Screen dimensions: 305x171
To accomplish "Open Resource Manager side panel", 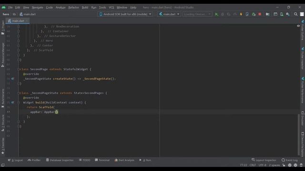I will pos(3,55).
